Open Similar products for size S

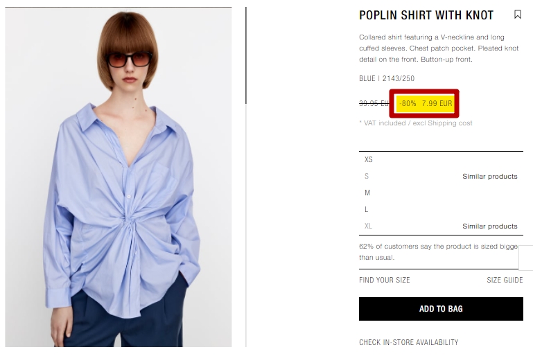point(490,177)
